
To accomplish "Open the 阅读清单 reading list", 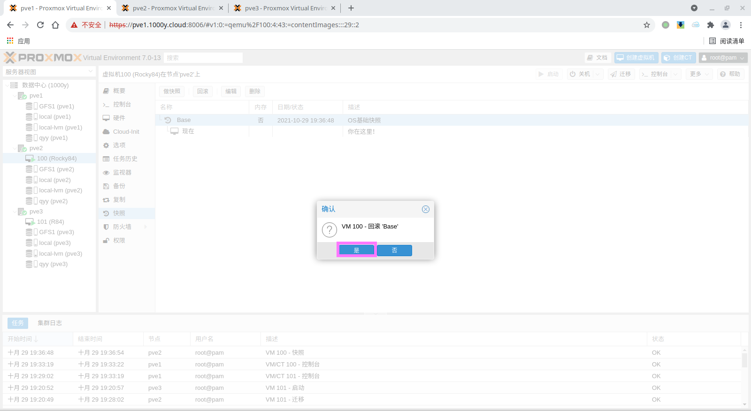I will [727, 41].
